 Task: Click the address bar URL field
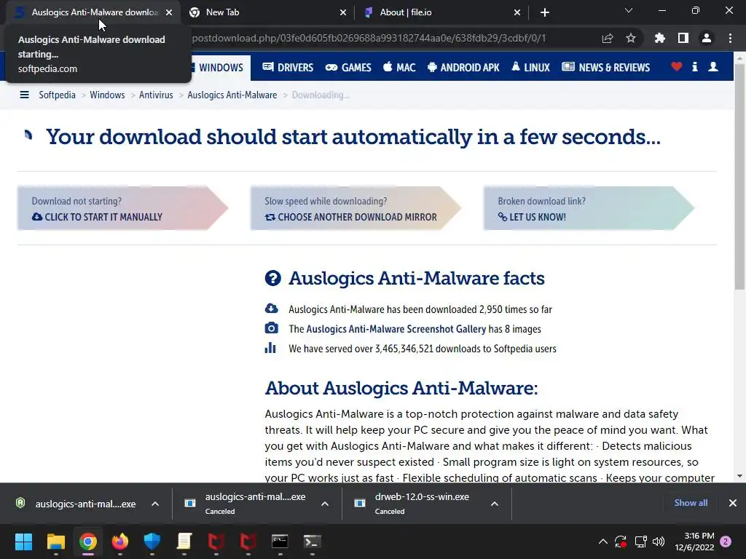tap(369, 39)
